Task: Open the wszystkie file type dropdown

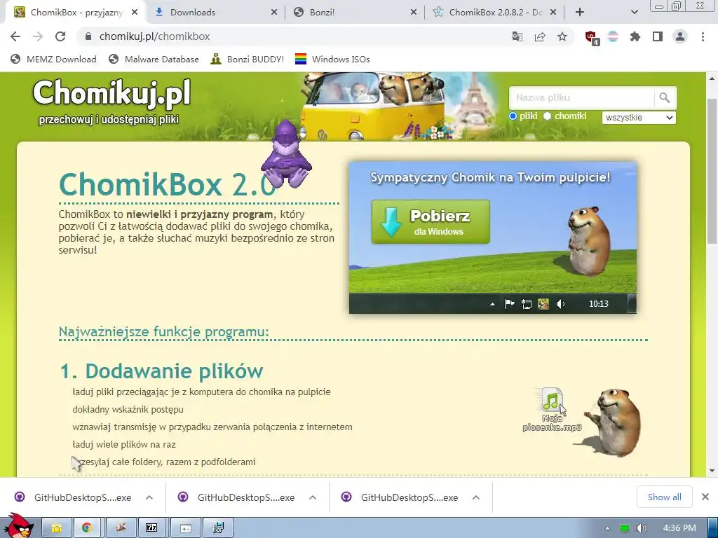Action: tap(639, 118)
